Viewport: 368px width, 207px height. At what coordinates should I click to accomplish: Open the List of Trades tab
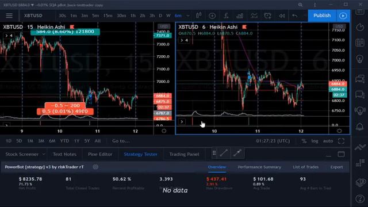[x=305, y=167]
